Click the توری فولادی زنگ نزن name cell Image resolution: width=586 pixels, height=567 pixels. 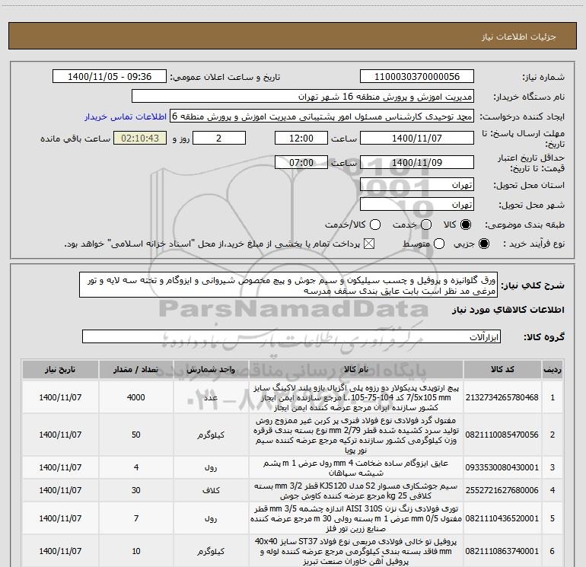356,518
